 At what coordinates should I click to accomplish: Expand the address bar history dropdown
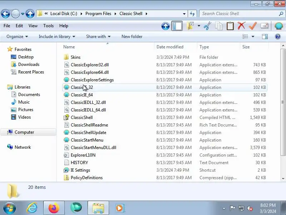[x=184, y=14]
